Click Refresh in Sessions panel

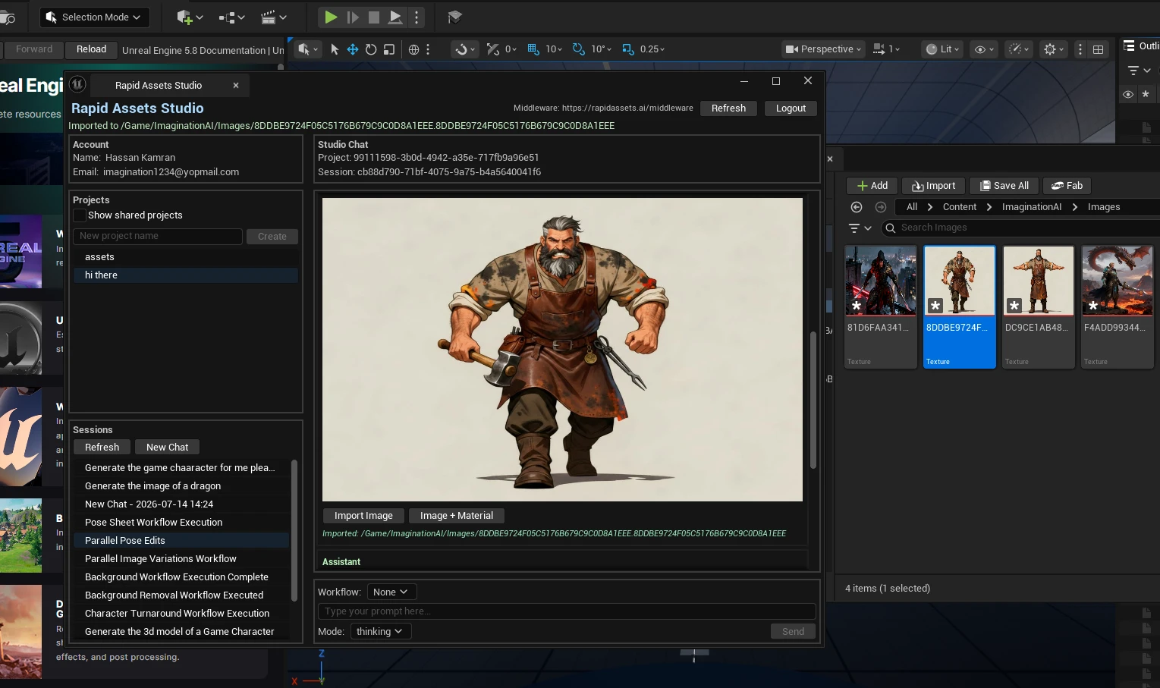[102, 447]
